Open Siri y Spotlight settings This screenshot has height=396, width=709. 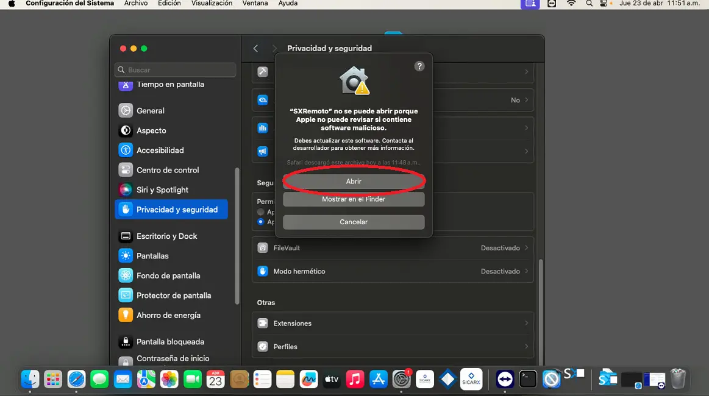pos(171,190)
